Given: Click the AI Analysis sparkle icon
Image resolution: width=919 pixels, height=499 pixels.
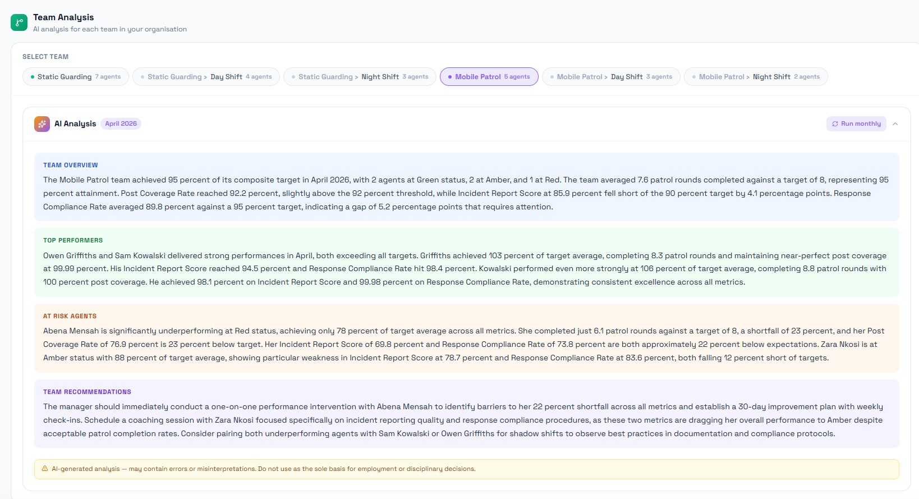Looking at the screenshot, I should click(x=42, y=124).
